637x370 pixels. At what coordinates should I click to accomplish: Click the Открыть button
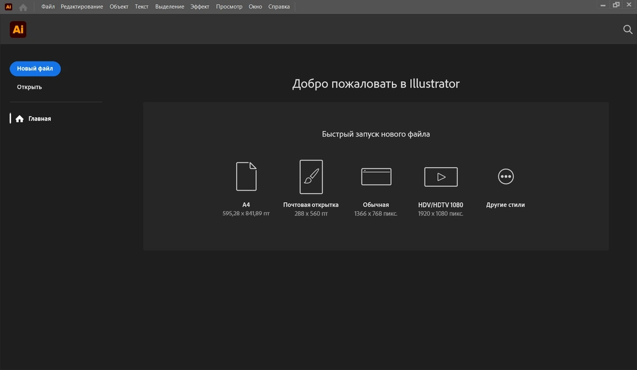29,87
